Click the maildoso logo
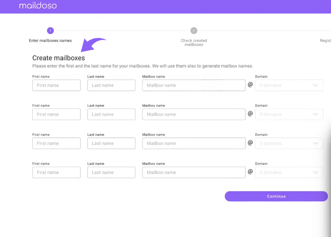This screenshot has width=331, height=237. (38, 6)
